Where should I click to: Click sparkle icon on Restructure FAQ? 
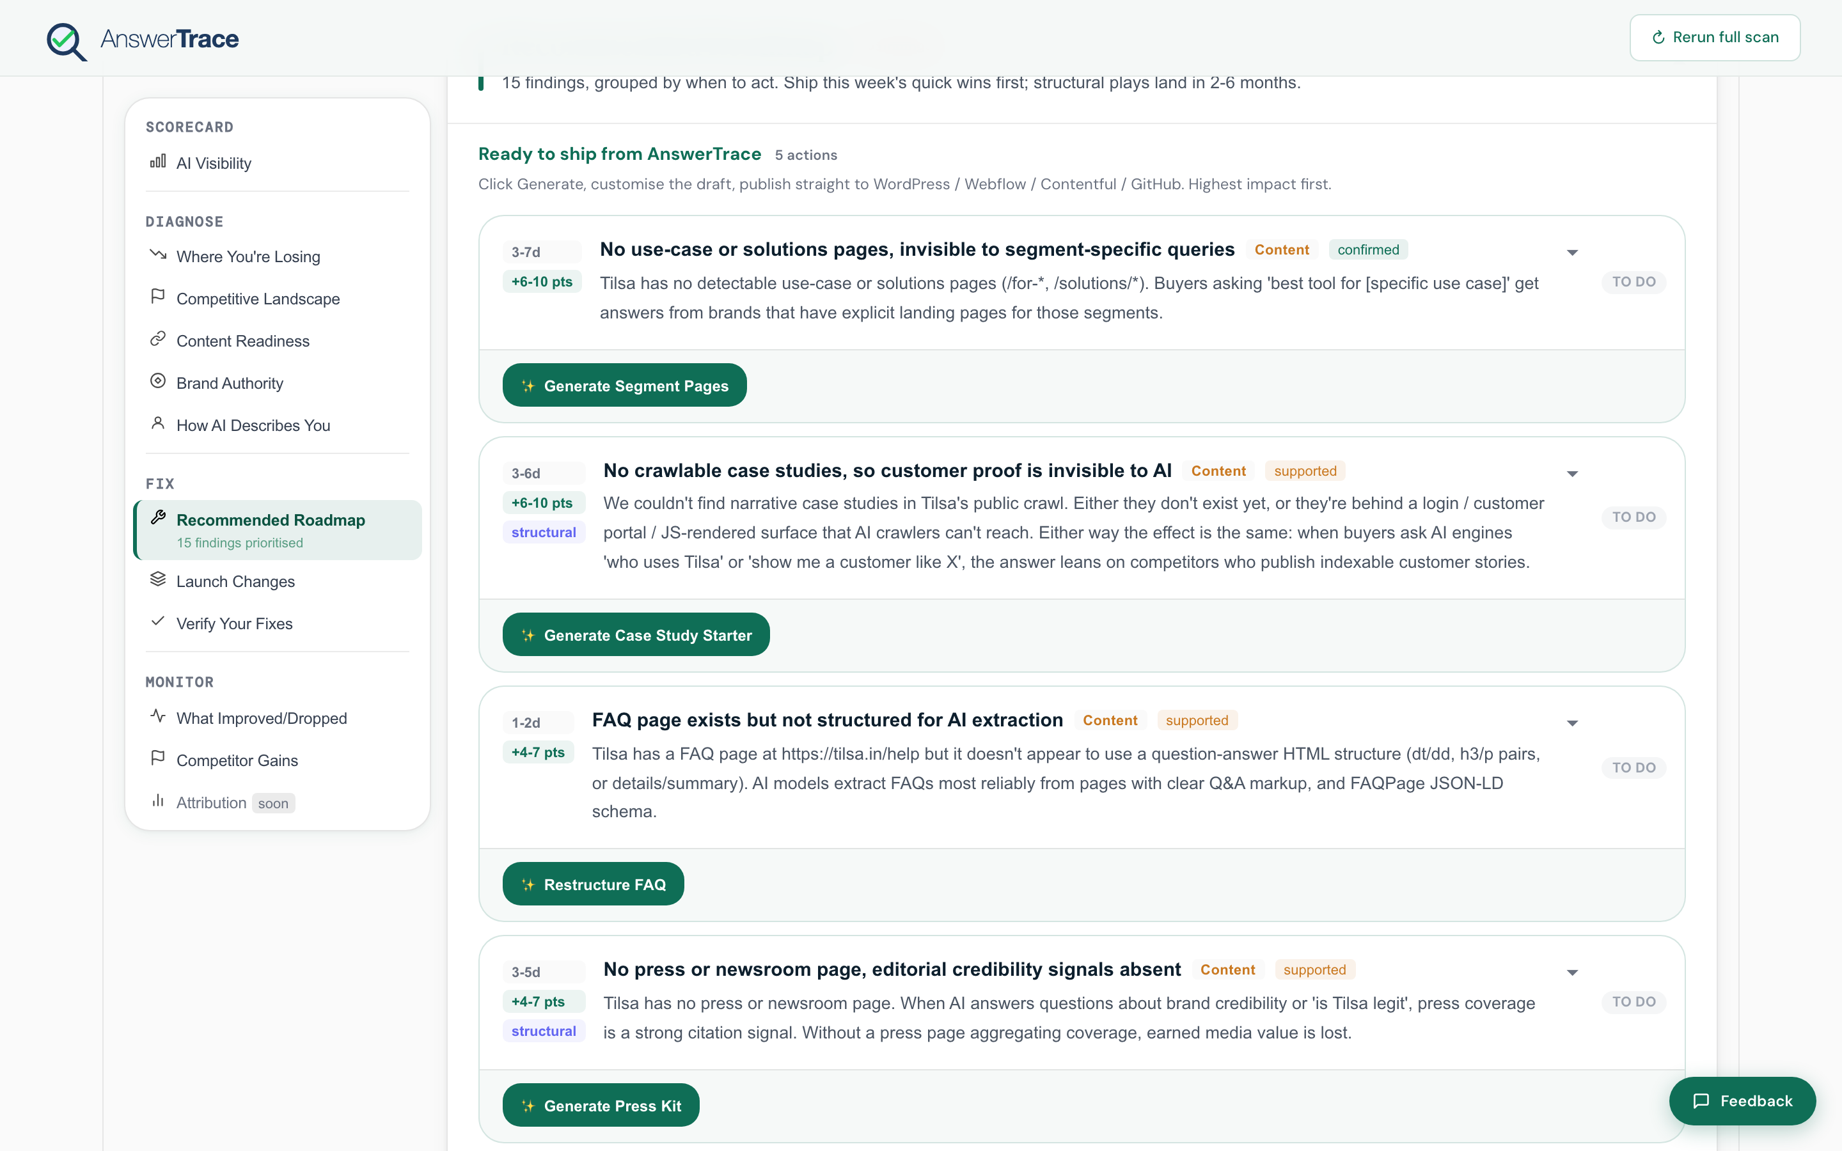tap(528, 884)
